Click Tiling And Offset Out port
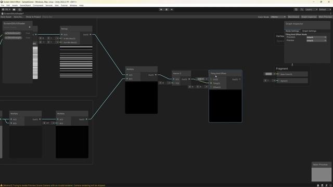 click(240, 79)
